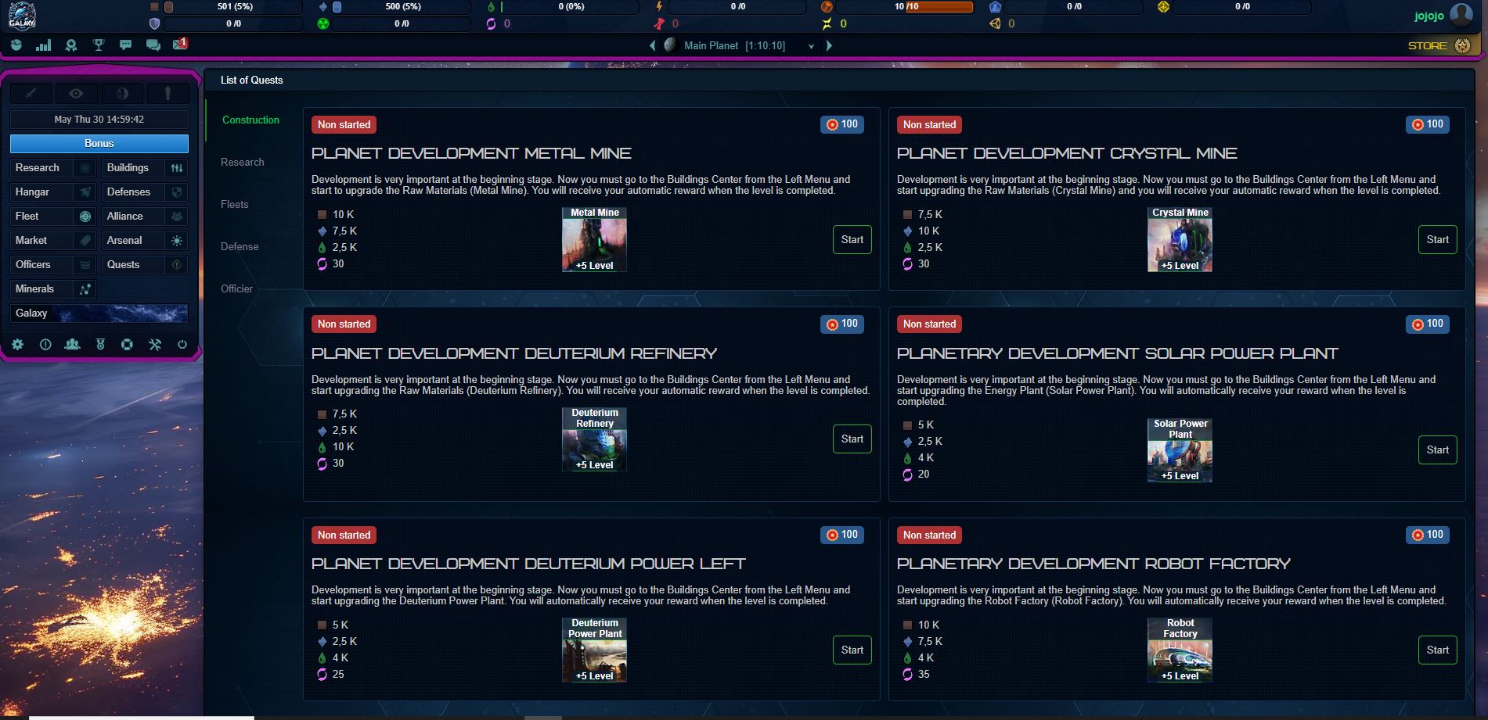Open the mail envelope with notification badge
The height and width of the screenshot is (720, 1488).
pos(179,45)
